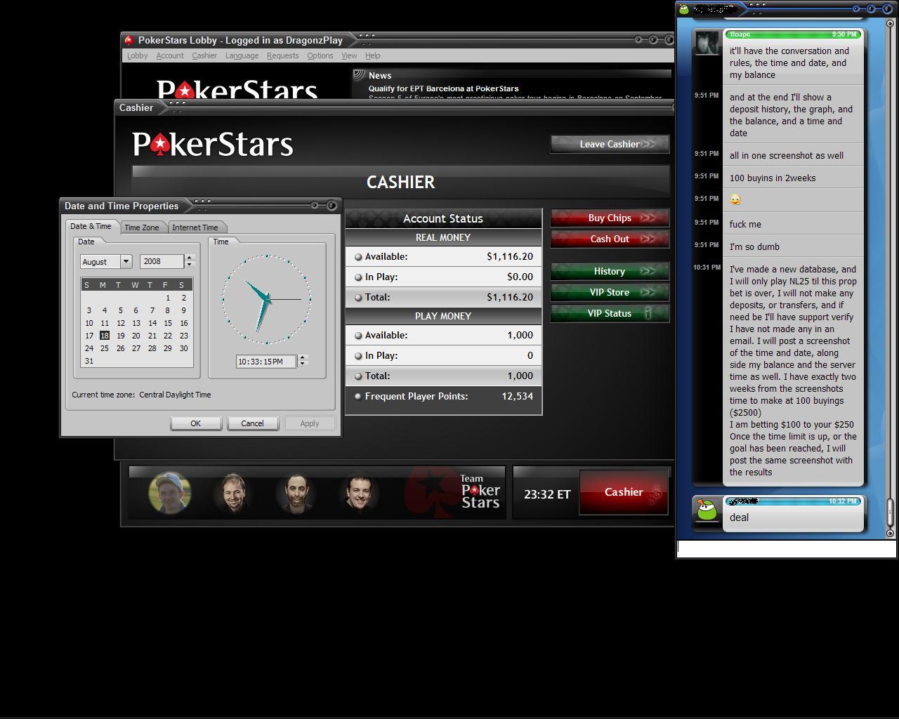The image size is (899, 719).
Task: Click the "deal" chat message
Action: 739,517
